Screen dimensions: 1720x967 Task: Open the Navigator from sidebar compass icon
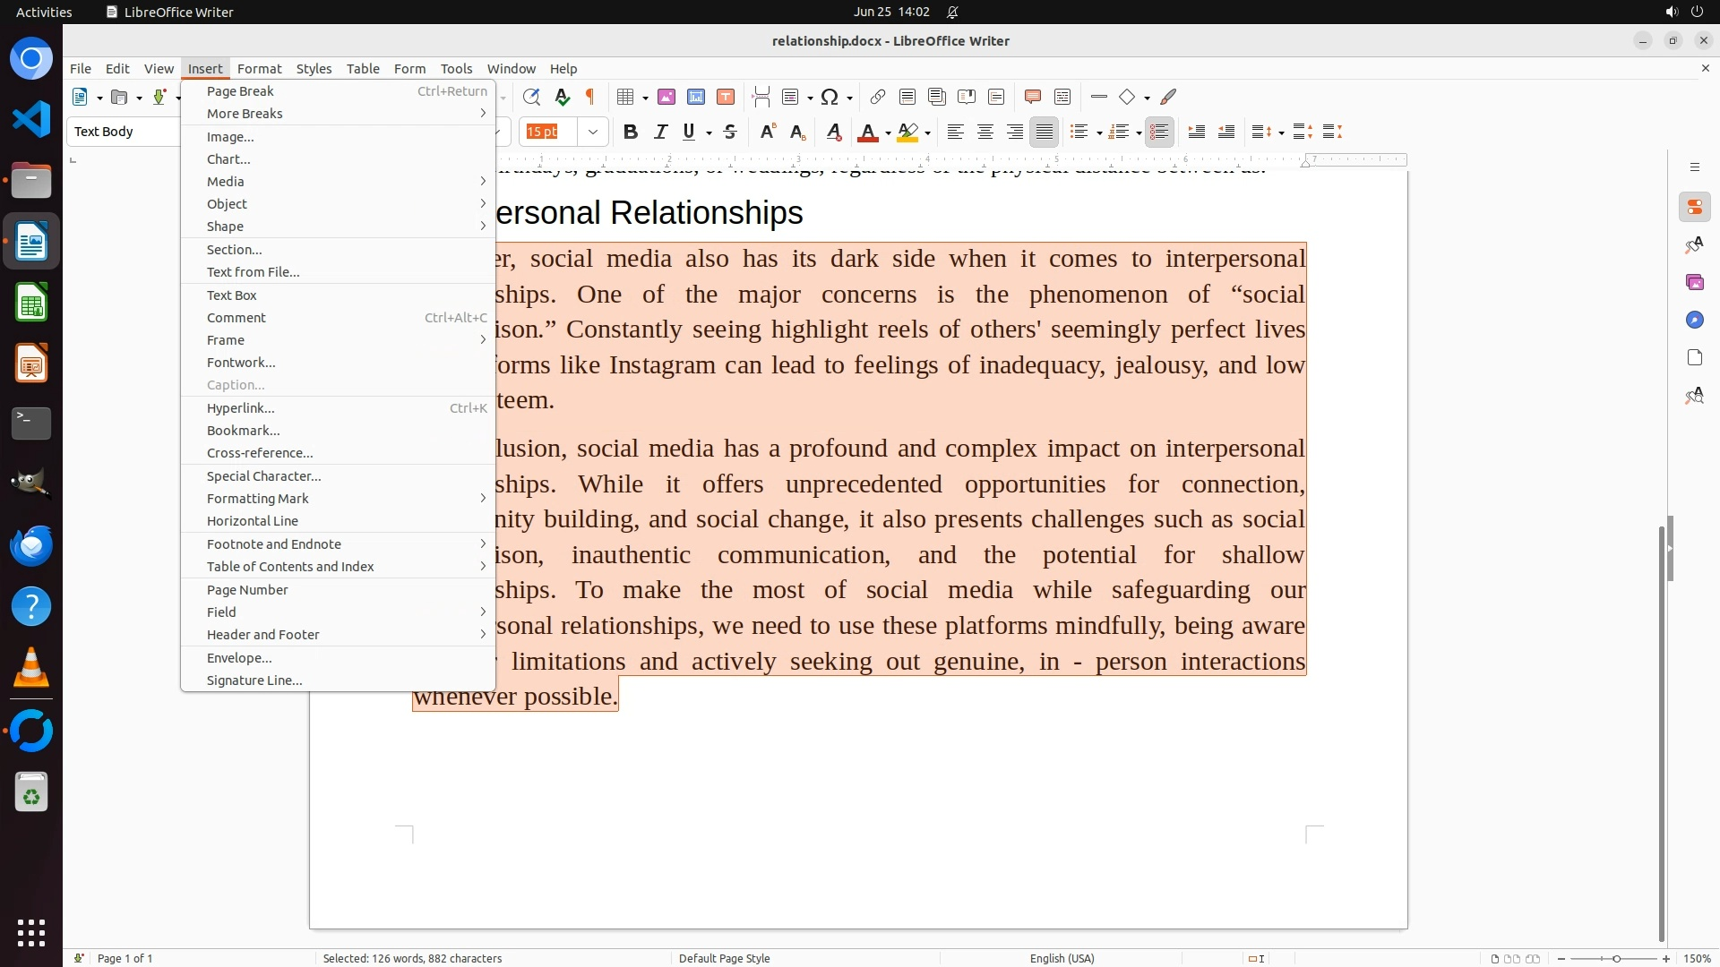(1694, 320)
